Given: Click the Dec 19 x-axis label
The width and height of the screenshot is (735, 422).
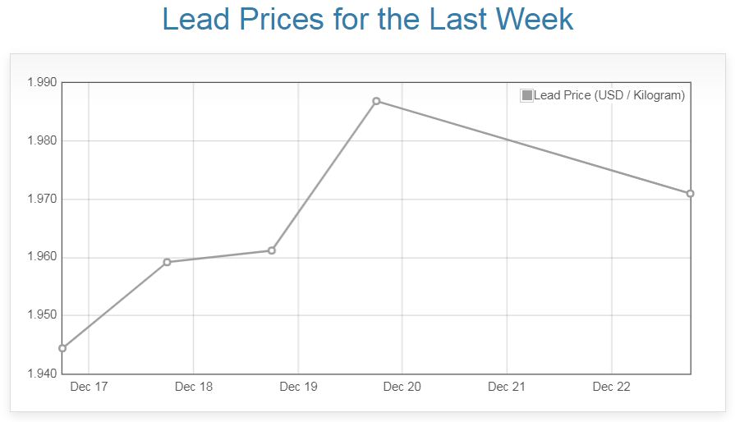Looking at the screenshot, I should point(298,387).
